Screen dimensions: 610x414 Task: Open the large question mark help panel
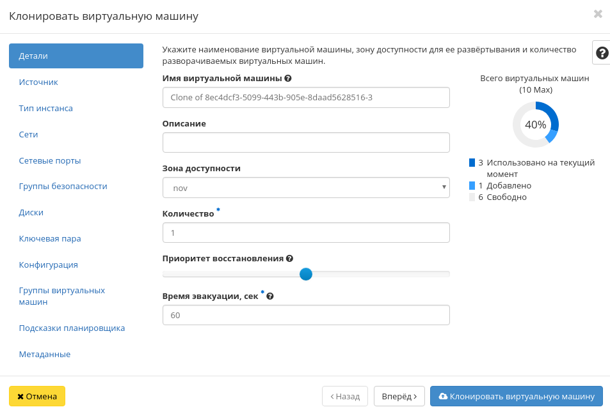pyautogui.click(x=602, y=52)
